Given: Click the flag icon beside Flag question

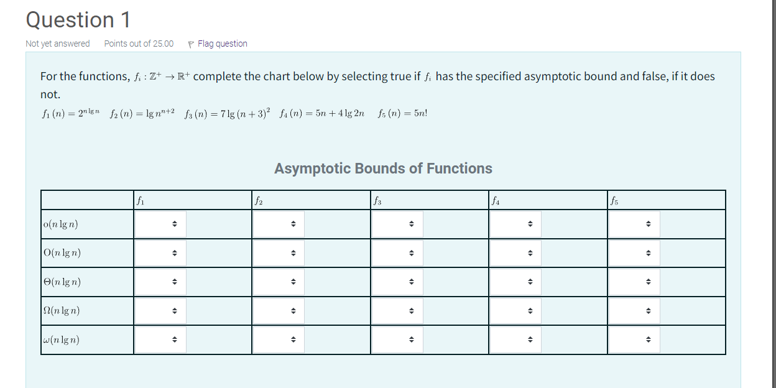Looking at the screenshot, I should click(191, 44).
